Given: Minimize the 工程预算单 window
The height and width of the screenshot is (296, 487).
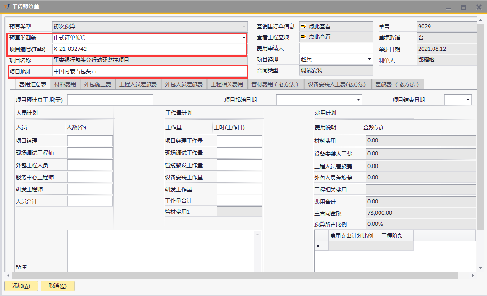Looking at the screenshot, I should 448,7.
